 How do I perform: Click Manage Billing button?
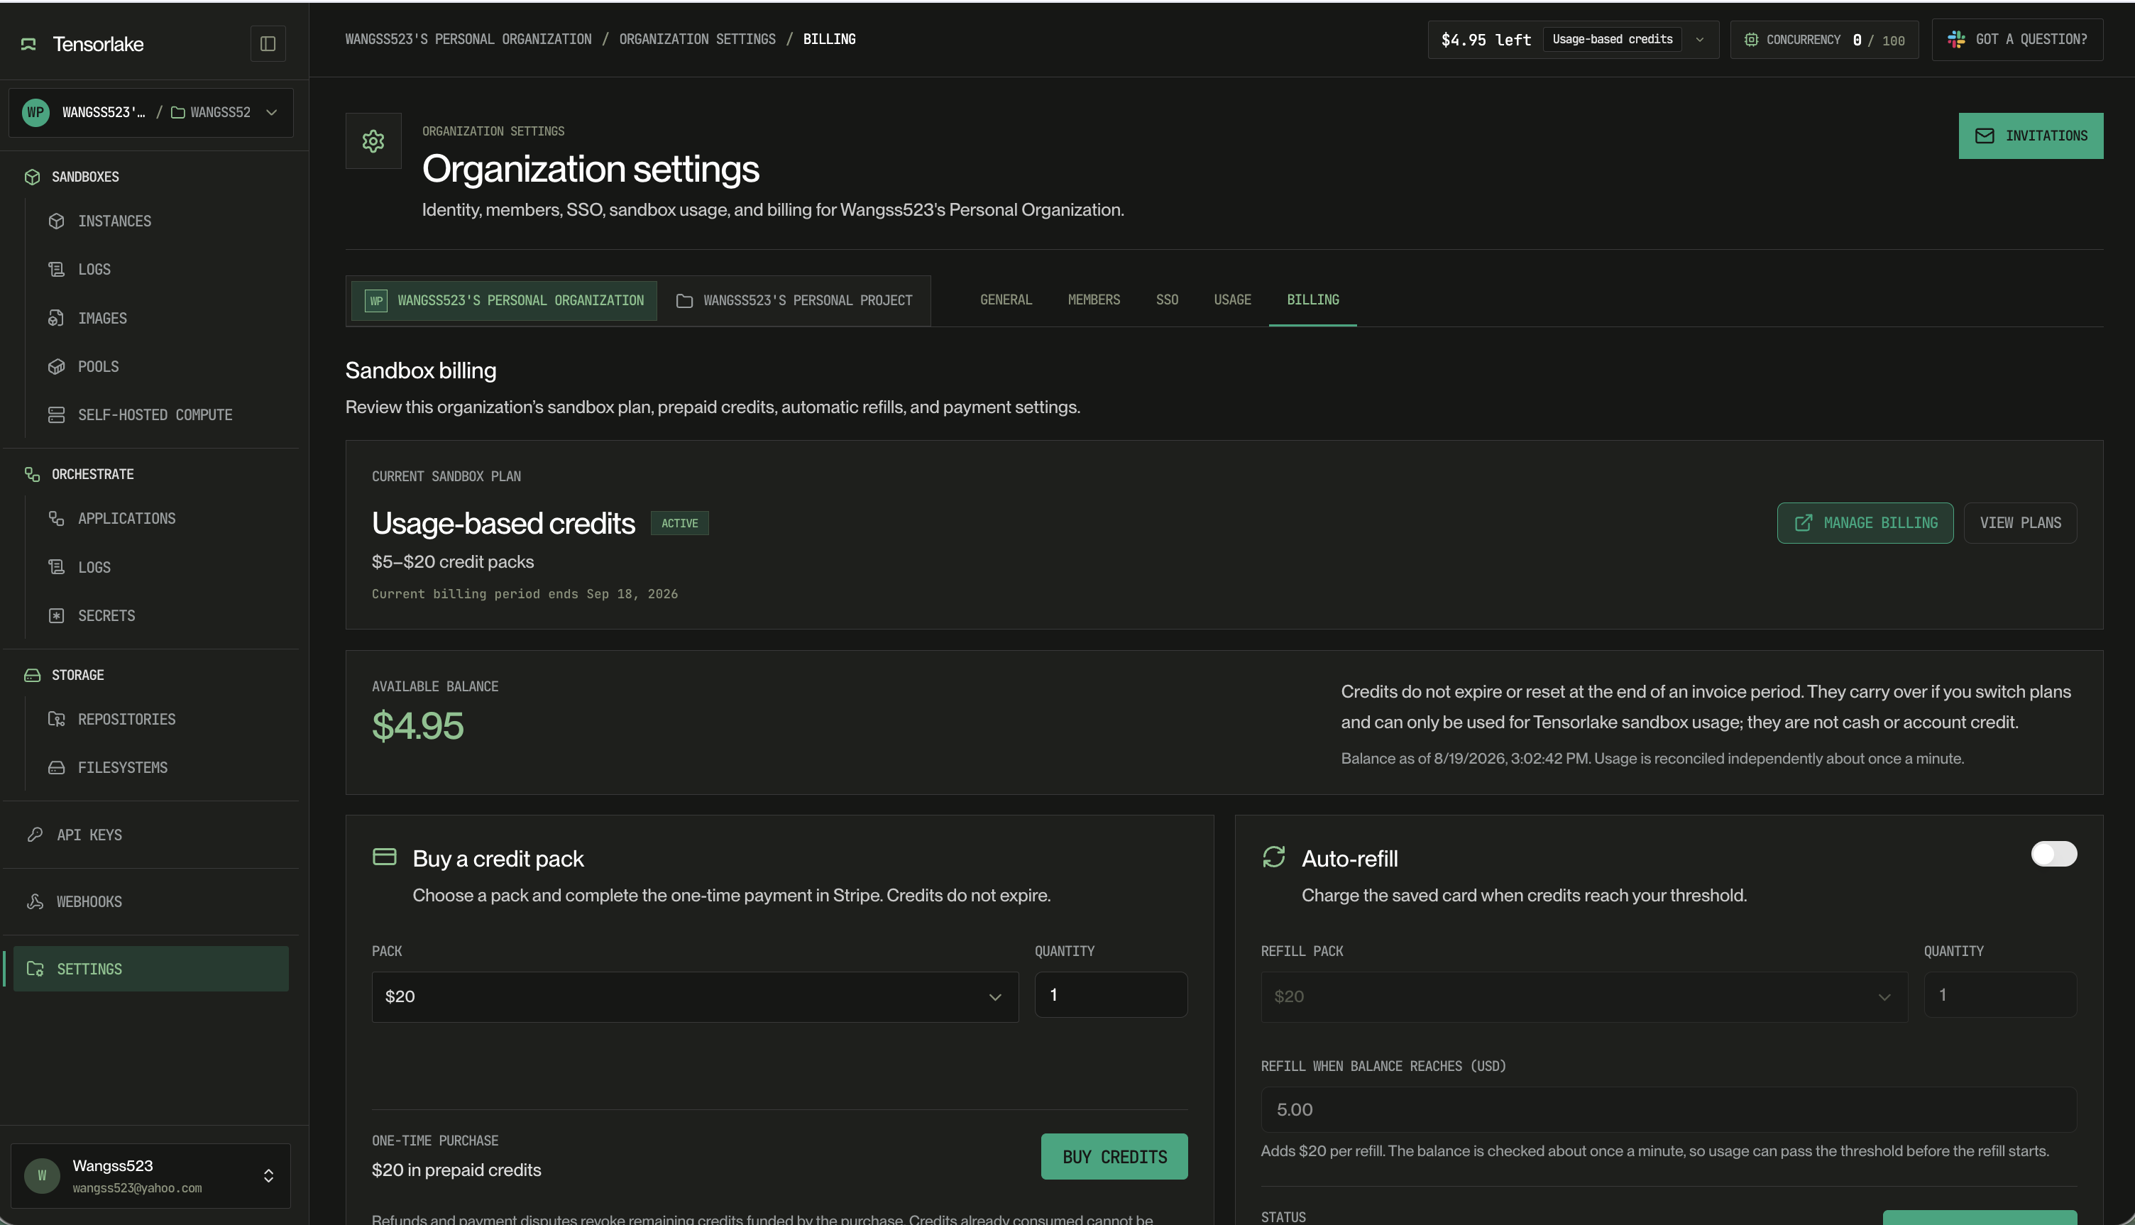pos(1865,523)
